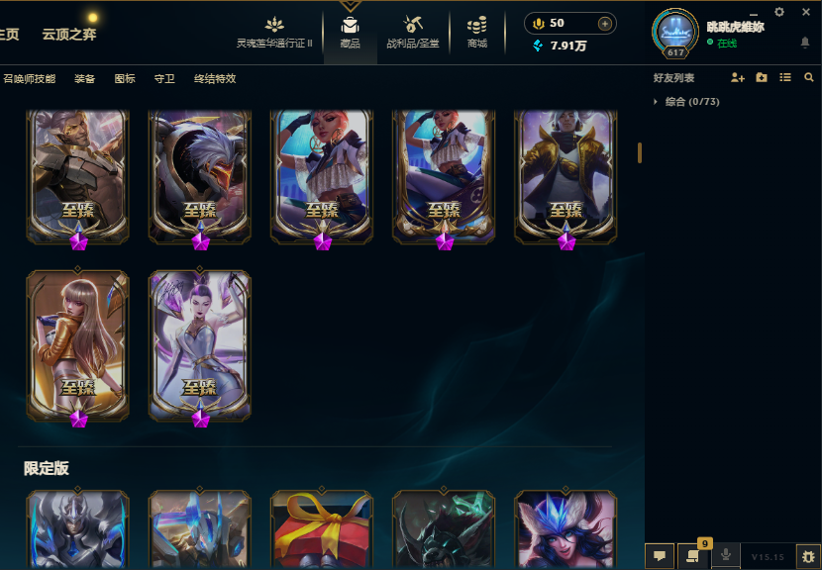Screen dimensions: 822x570
Task: Click the collection vertical scrollbar thumb
Action: [x=640, y=152]
